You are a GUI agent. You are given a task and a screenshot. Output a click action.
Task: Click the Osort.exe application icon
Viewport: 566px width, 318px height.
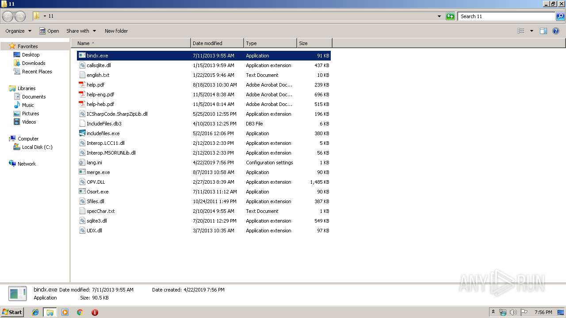click(82, 192)
